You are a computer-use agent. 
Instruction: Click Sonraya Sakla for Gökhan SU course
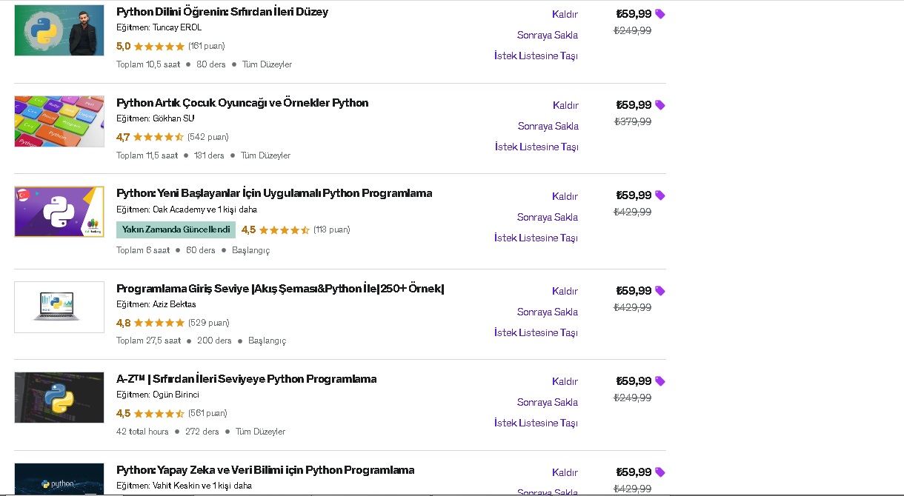[x=548, y=126]
